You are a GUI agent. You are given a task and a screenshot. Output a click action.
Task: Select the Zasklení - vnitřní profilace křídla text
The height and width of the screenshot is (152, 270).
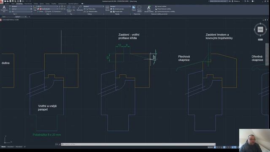pyautogui.click(x=129, y=36)
